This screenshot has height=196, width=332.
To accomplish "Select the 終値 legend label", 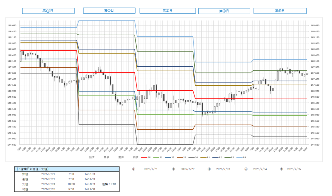I will [136, 158].
